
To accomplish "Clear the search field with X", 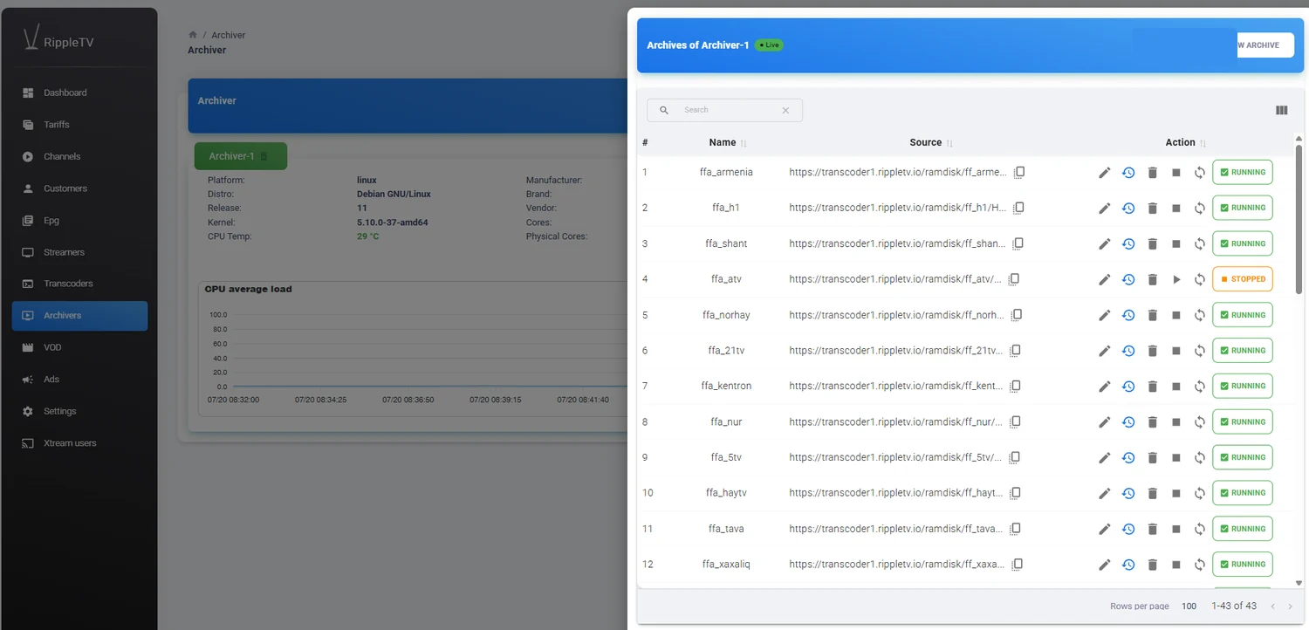I will 785,110.
